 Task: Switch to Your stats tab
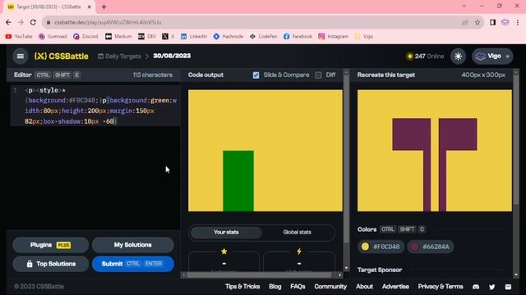tap(226, 232)
